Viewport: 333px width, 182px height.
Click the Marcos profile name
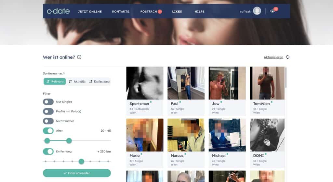[177, 155]
